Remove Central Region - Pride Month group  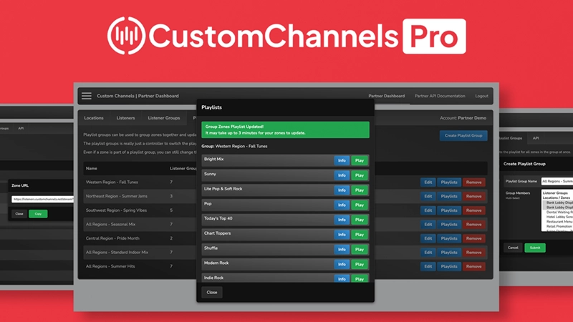coord(474,238)
